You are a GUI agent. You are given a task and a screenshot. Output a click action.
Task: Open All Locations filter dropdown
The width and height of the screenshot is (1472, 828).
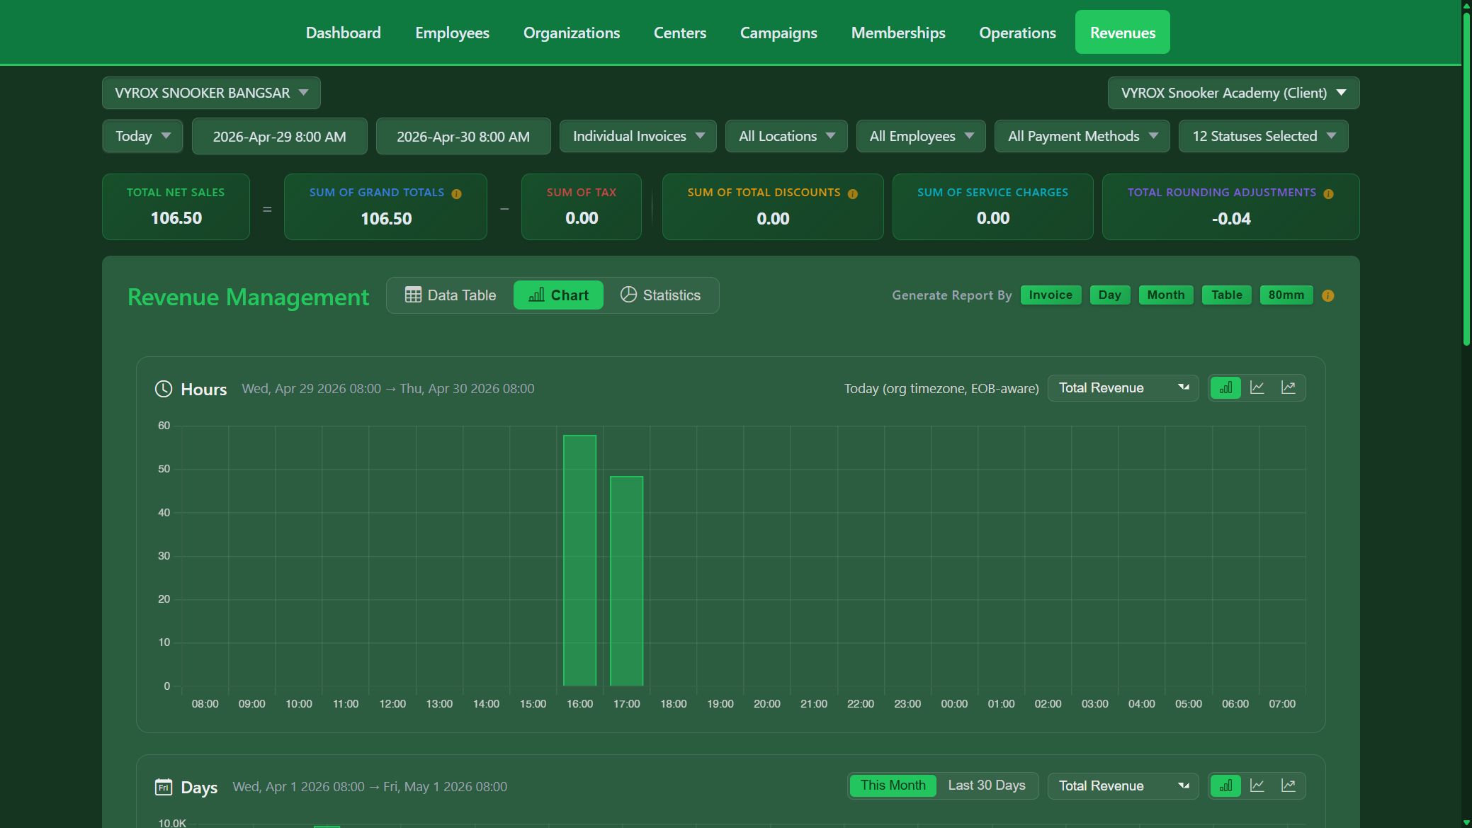pos(786,136)
